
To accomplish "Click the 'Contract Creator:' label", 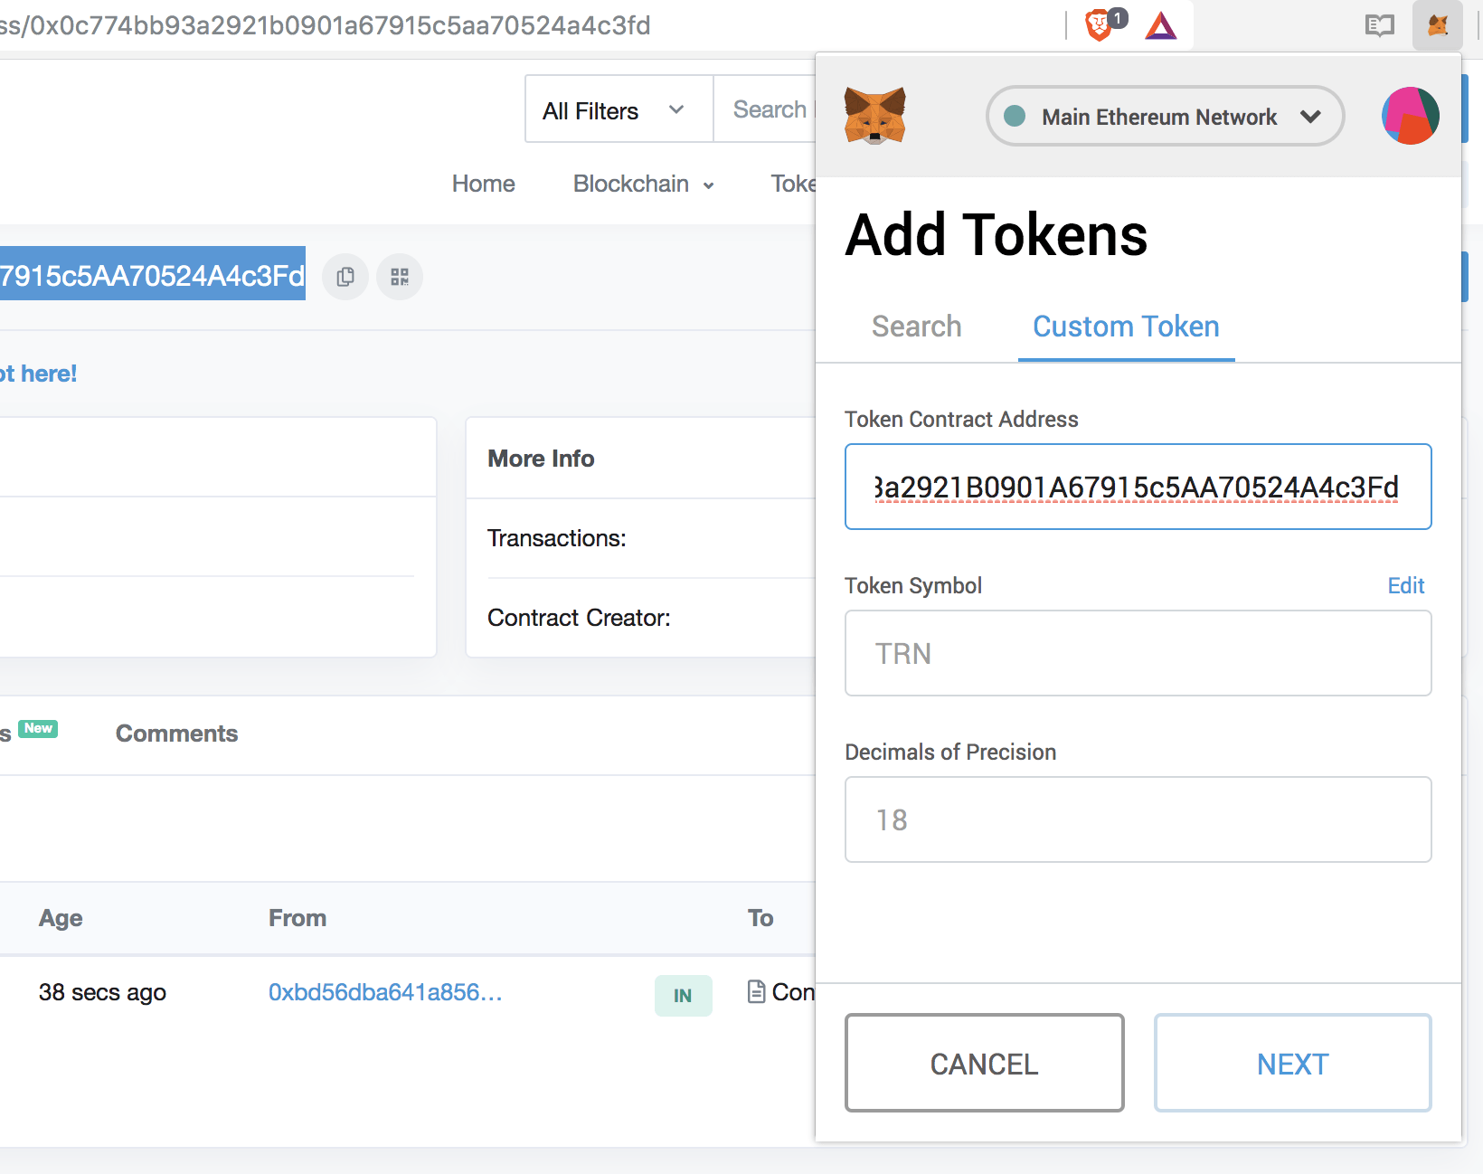I will [x=579, y=618].
